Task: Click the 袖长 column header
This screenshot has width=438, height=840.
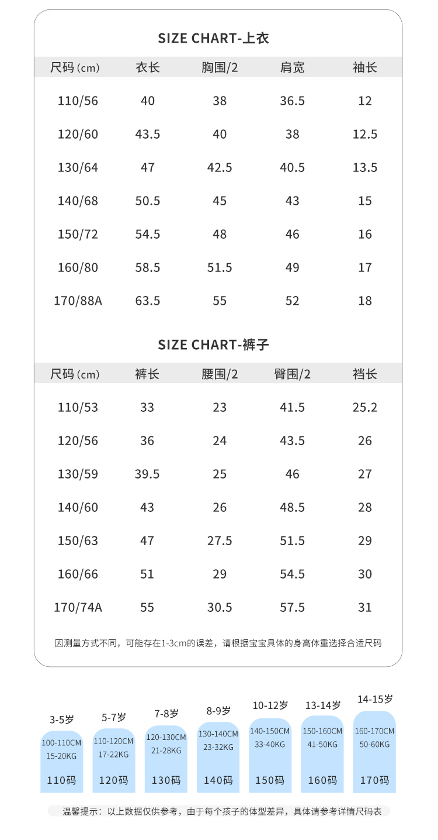Action: (x=365, y=68)
